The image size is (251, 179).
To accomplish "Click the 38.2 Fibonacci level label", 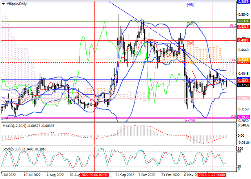I will click(233, 25).
